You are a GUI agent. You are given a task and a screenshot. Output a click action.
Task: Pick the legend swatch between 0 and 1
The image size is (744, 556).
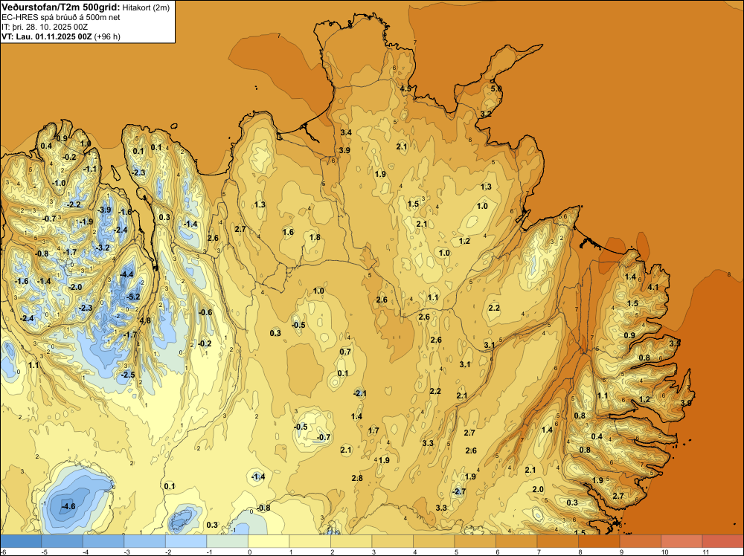click(269, 541)
